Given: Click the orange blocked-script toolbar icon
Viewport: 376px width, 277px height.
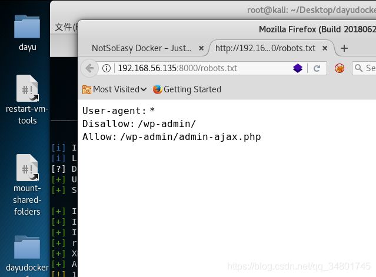Looking at the screenshot, I should [340, 68].
